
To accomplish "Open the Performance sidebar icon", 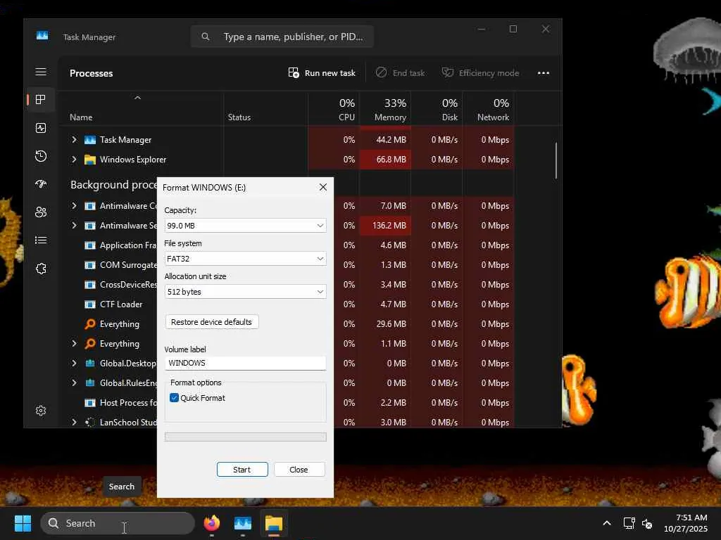I will 40,128.
